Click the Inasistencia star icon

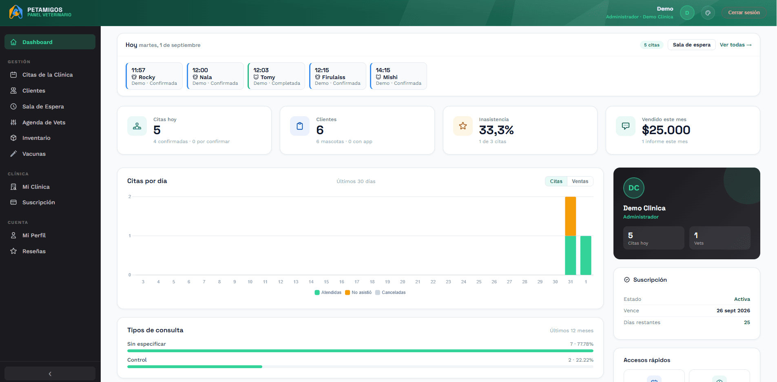click(463, 126)
